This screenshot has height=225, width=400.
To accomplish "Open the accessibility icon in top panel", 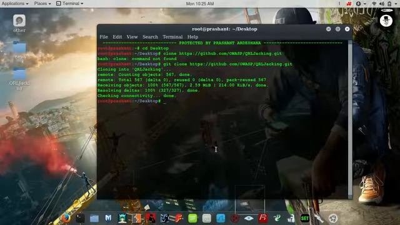I will click(x=358, y=4).
